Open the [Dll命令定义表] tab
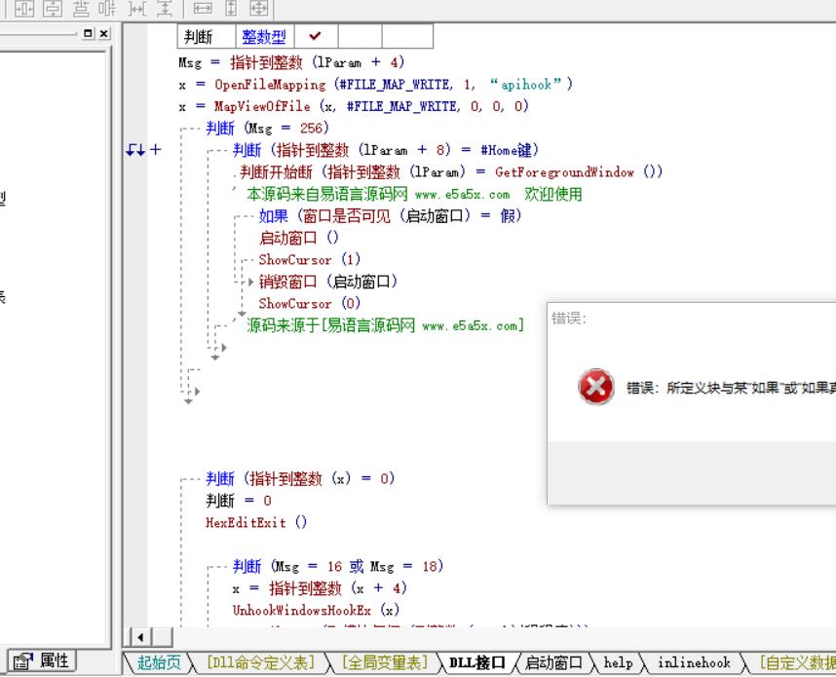 pos(261,662)
